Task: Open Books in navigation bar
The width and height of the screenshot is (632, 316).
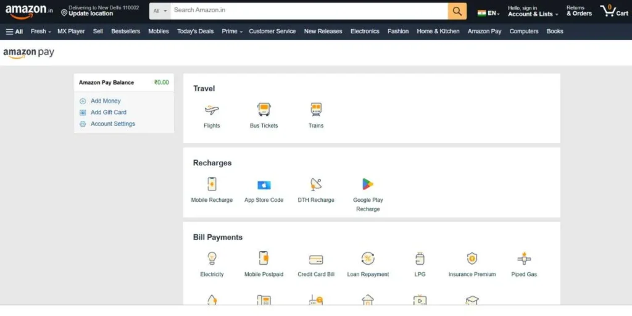Action: point(555,31)
